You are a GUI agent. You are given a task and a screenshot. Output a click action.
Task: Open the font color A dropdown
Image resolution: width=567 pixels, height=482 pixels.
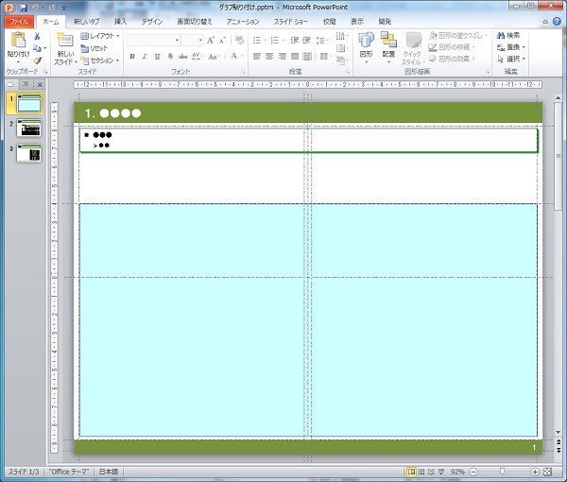(x=236, y=56)
